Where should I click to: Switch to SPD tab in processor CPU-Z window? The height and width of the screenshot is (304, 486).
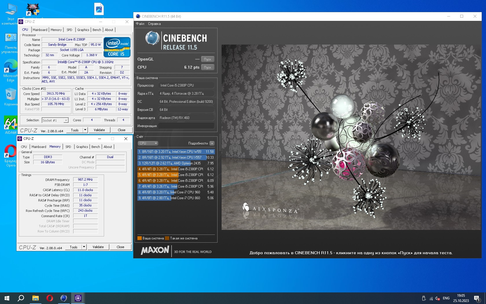(69, 30)
